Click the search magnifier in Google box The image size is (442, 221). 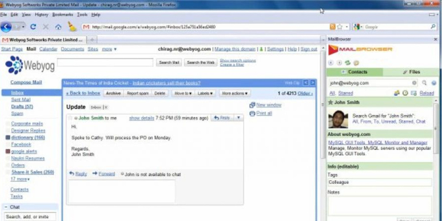(x=433, y=26)
